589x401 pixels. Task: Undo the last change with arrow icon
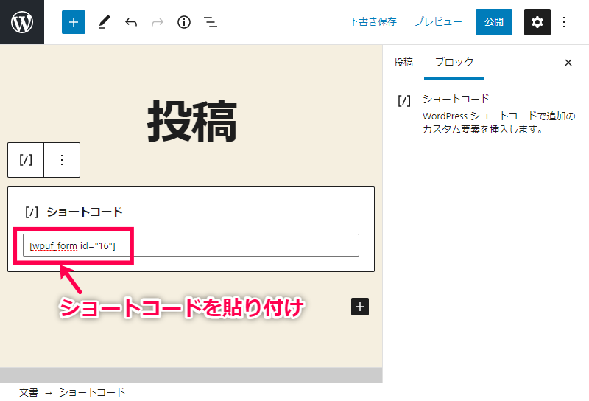[131, 22]
